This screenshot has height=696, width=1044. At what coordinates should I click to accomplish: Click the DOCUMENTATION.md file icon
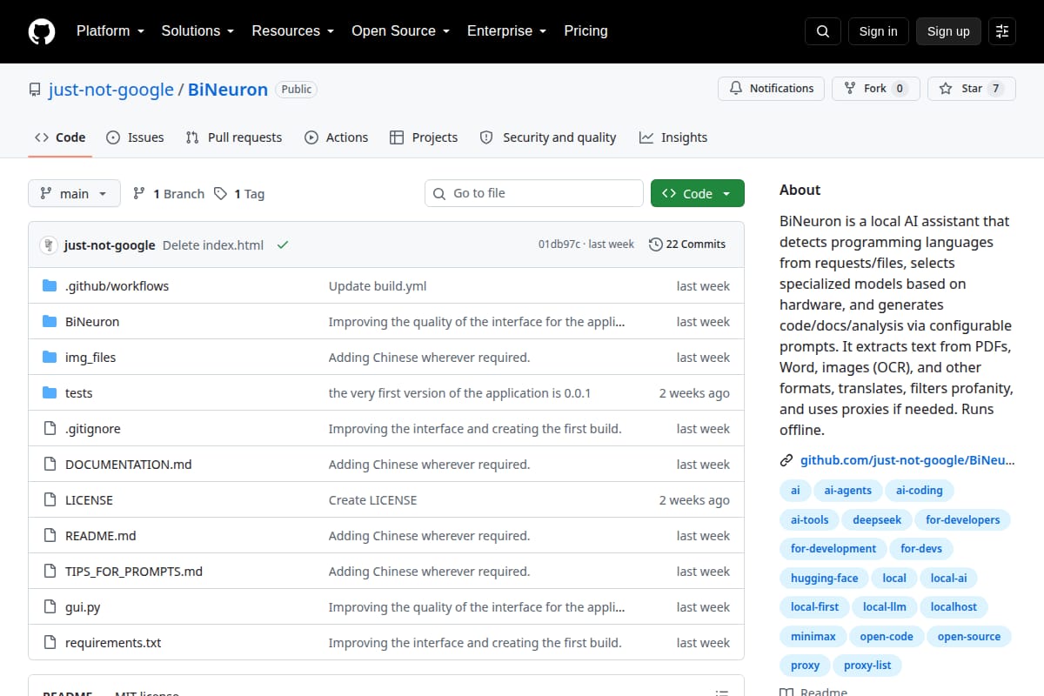click(x=50, y=465)
